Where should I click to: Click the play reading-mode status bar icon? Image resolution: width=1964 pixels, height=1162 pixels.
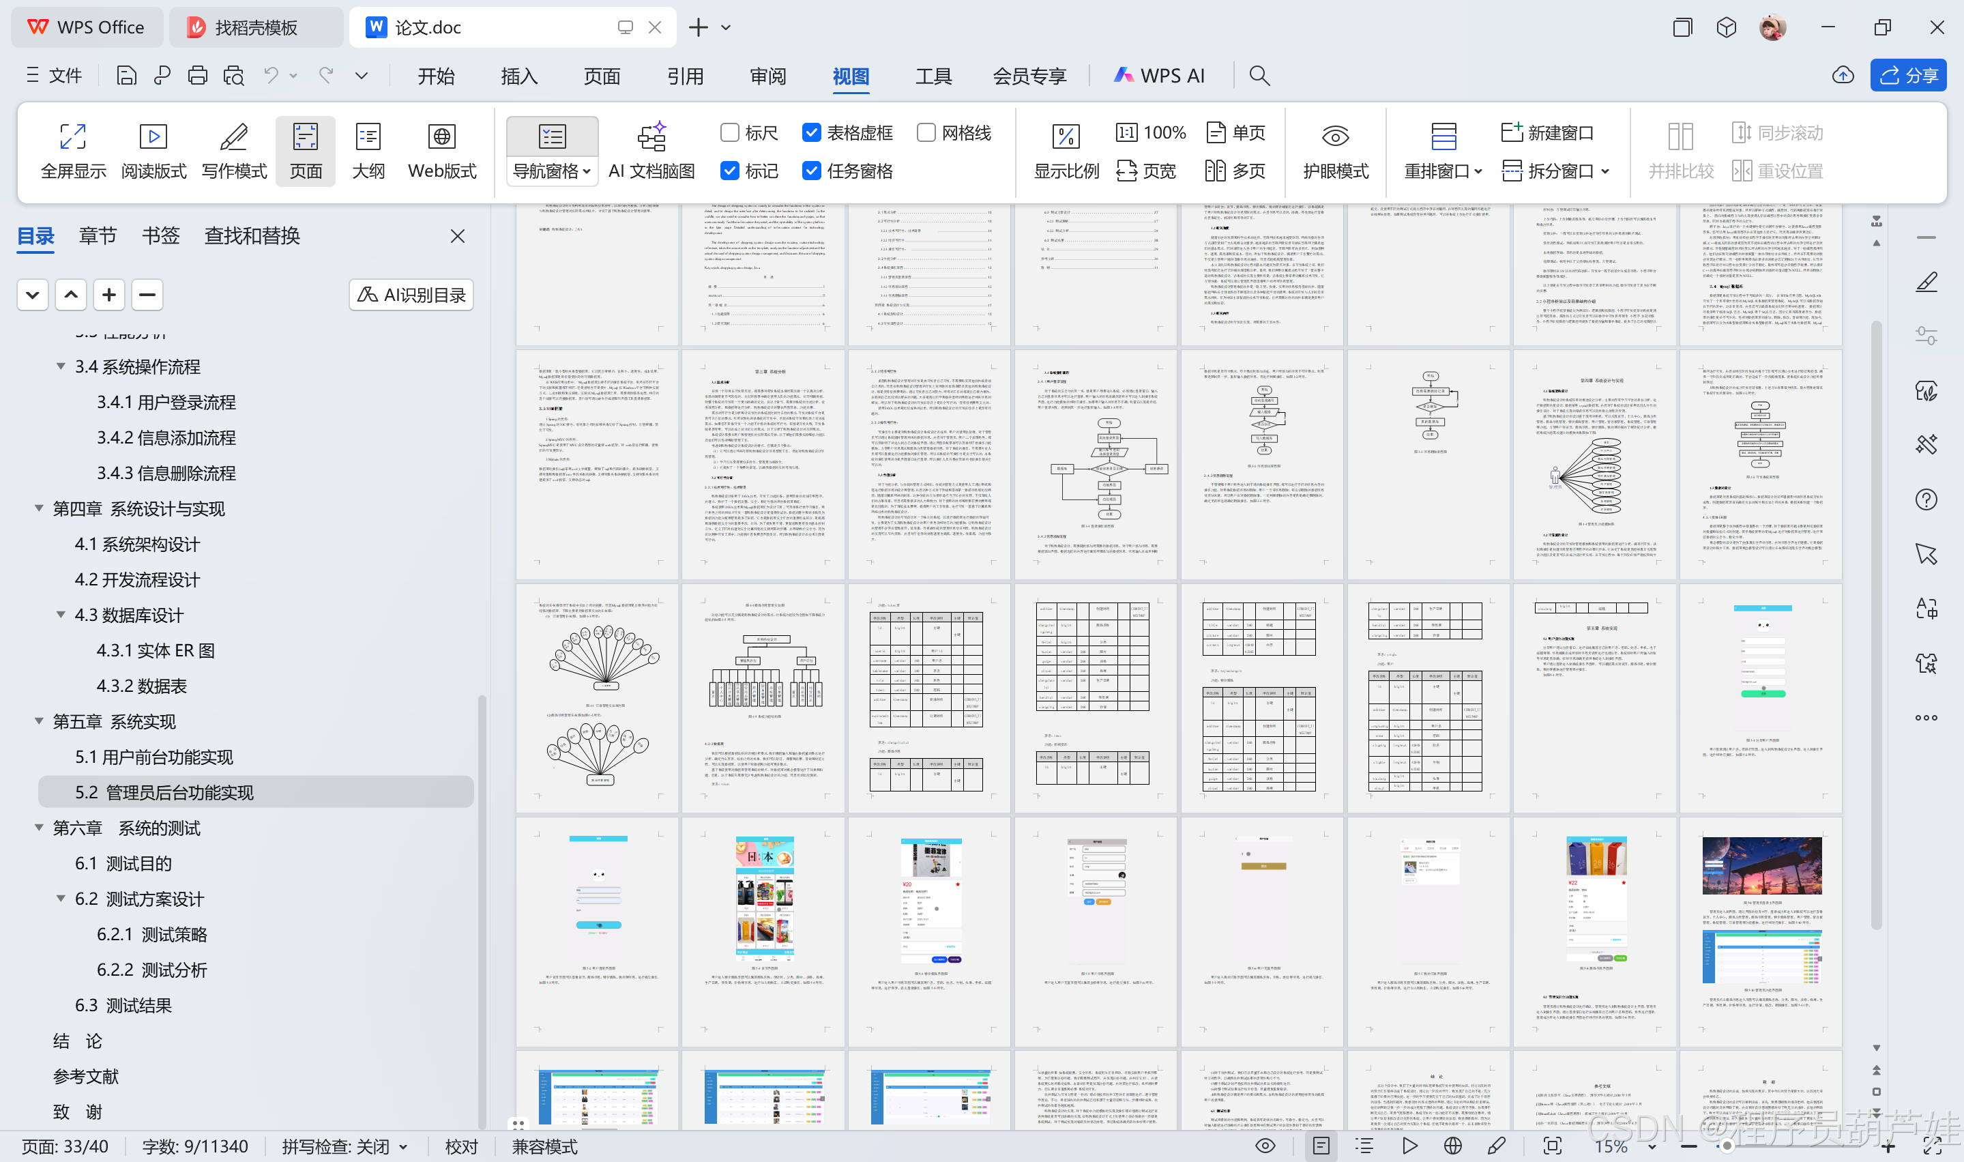pos(1409,1146)
